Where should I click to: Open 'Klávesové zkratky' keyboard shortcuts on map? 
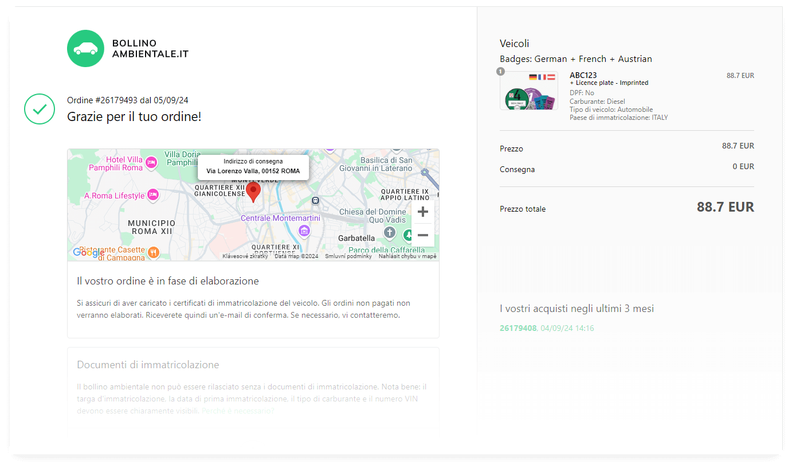click(x=245, y=256)
